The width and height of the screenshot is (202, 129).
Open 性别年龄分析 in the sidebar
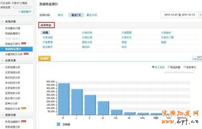[13, 93]
